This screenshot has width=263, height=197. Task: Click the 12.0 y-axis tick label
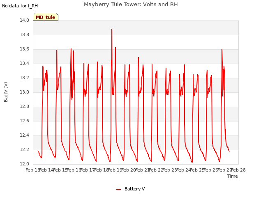(25, 164)
